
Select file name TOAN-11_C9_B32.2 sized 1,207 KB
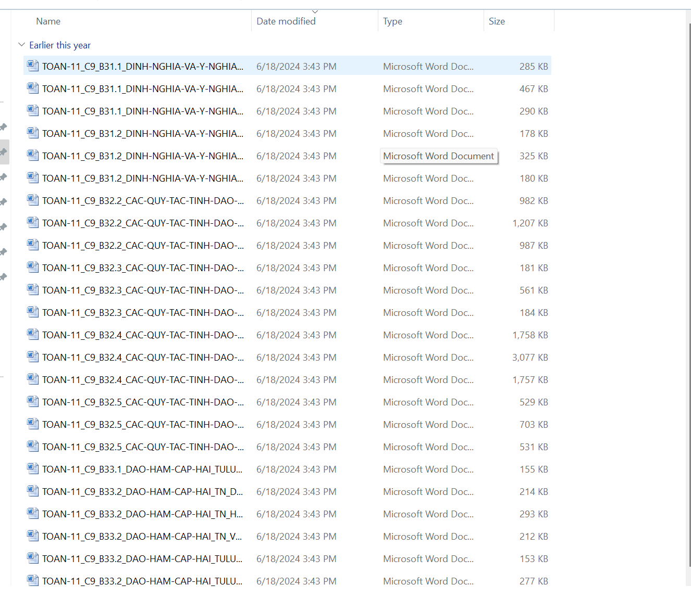pos(143,223)
